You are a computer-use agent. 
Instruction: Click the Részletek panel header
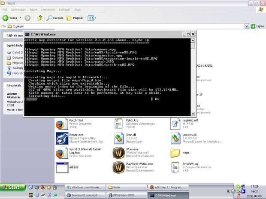click(x=14, y=86)
